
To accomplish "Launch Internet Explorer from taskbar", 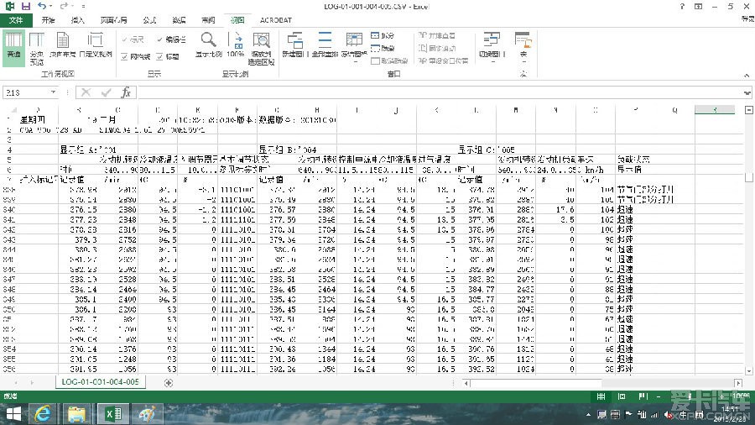I will (43, 414).
